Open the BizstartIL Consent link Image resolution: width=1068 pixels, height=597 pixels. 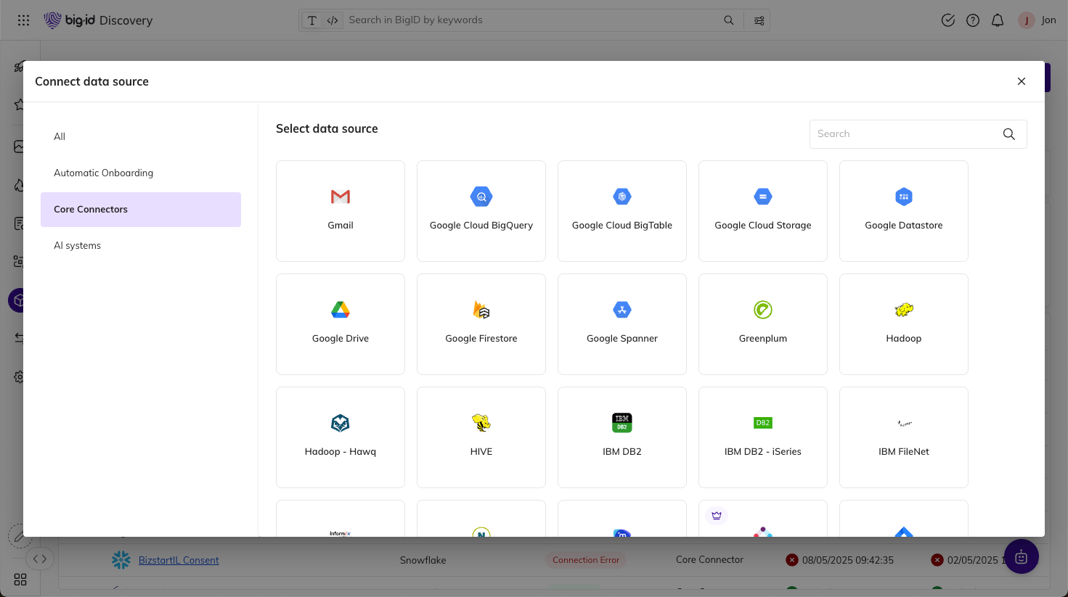pos(179,560)
